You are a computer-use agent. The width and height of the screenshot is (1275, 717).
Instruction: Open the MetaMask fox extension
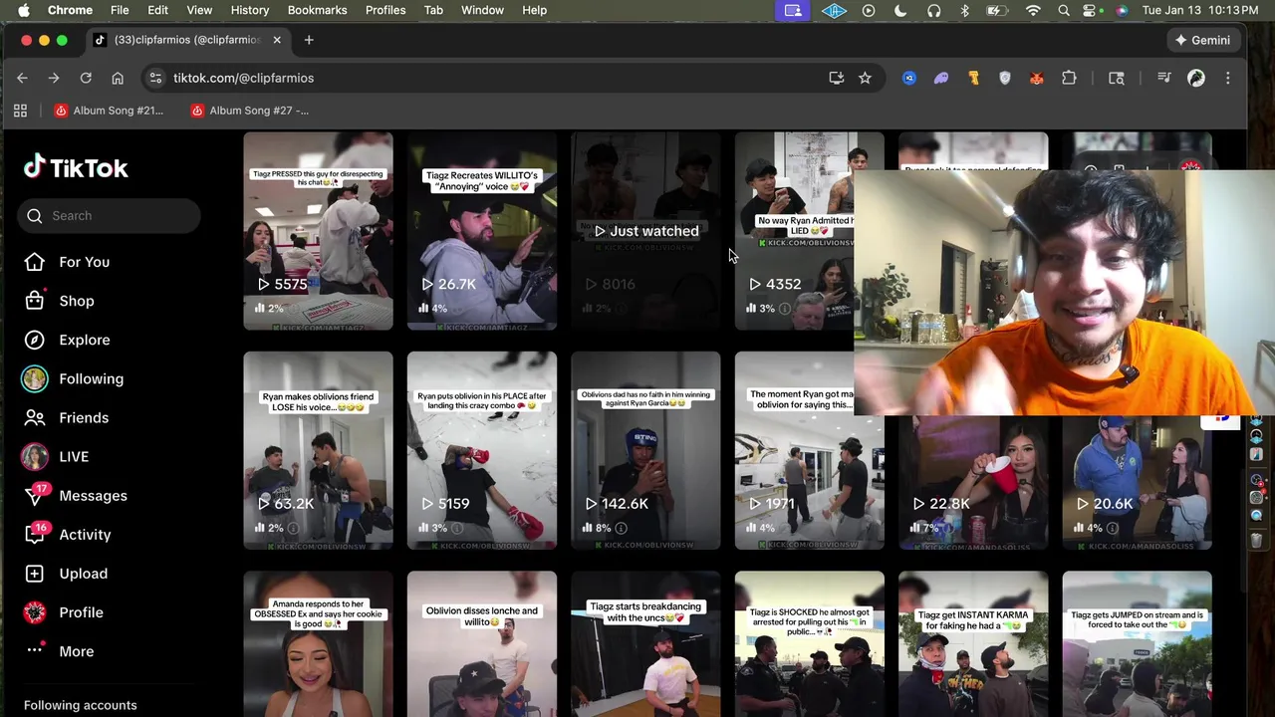pos(1037,78)
